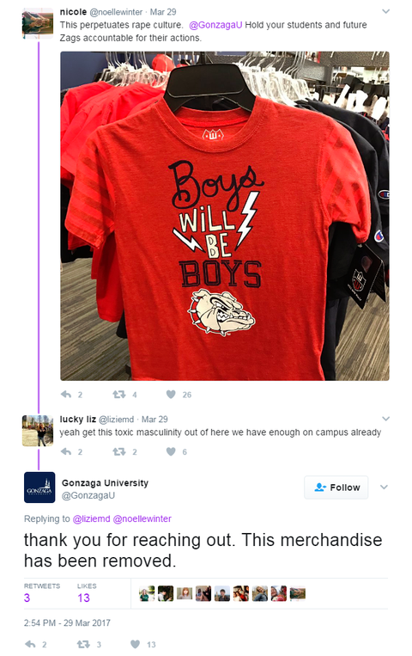The width and height of the screenshot is (412, 656).
Task: Retweet lucky liz's toxic masculinity tweet
Action: (119, 451)
